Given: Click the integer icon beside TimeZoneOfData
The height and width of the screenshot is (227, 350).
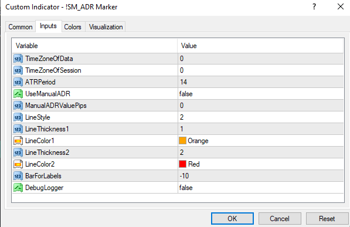Looking at the screenshot, I should (x=18, y=59).
